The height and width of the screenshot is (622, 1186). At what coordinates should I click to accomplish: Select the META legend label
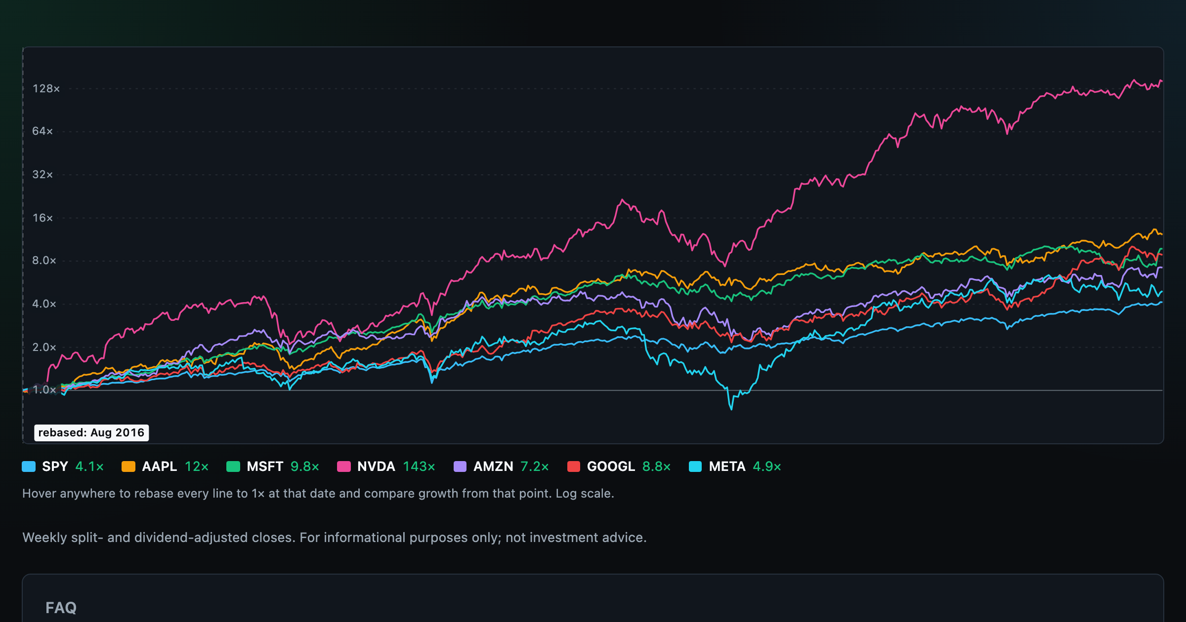[727, 466]
